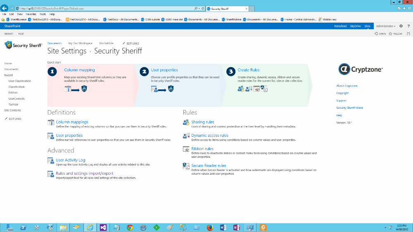The height and width of the screenshot is (232, 413).
Task: Open the View menu
Action: point(20,14)
